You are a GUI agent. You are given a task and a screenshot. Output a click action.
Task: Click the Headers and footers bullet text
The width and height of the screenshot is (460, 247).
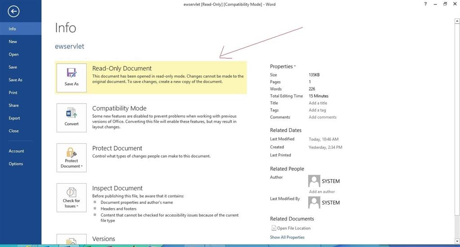point(119,208)
